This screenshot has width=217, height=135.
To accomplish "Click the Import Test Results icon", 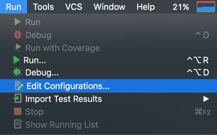I will click(18, 99).
